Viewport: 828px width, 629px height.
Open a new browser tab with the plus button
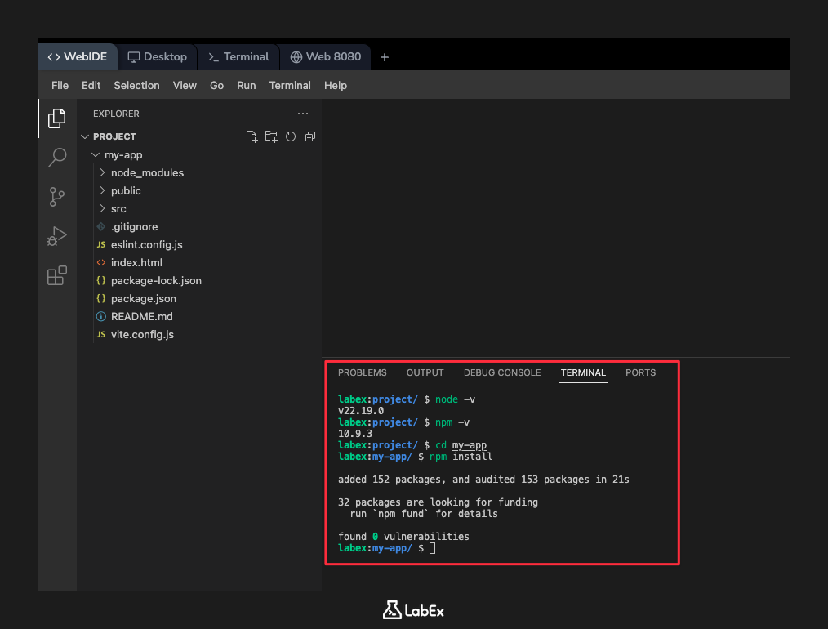click(385, 56)
